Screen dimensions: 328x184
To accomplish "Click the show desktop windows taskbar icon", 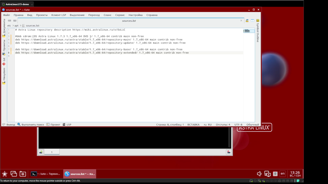I will (14, 174).
